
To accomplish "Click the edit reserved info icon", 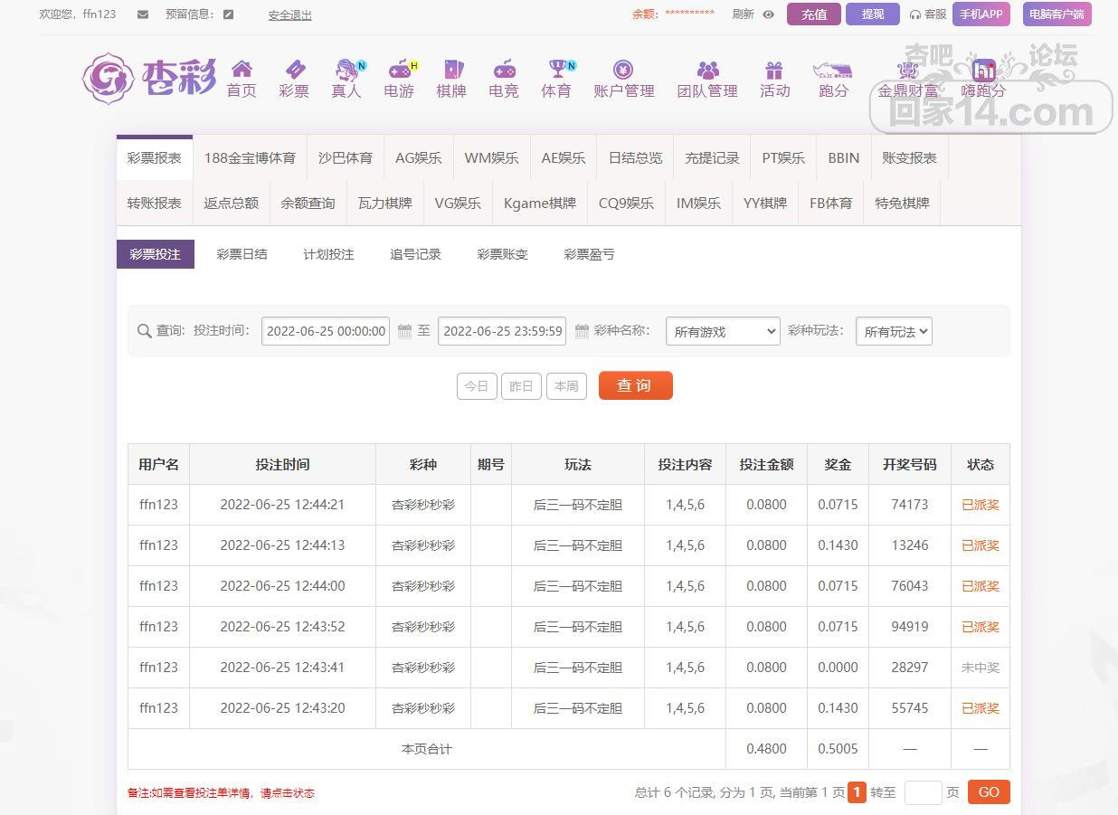I will coord(228,14).
